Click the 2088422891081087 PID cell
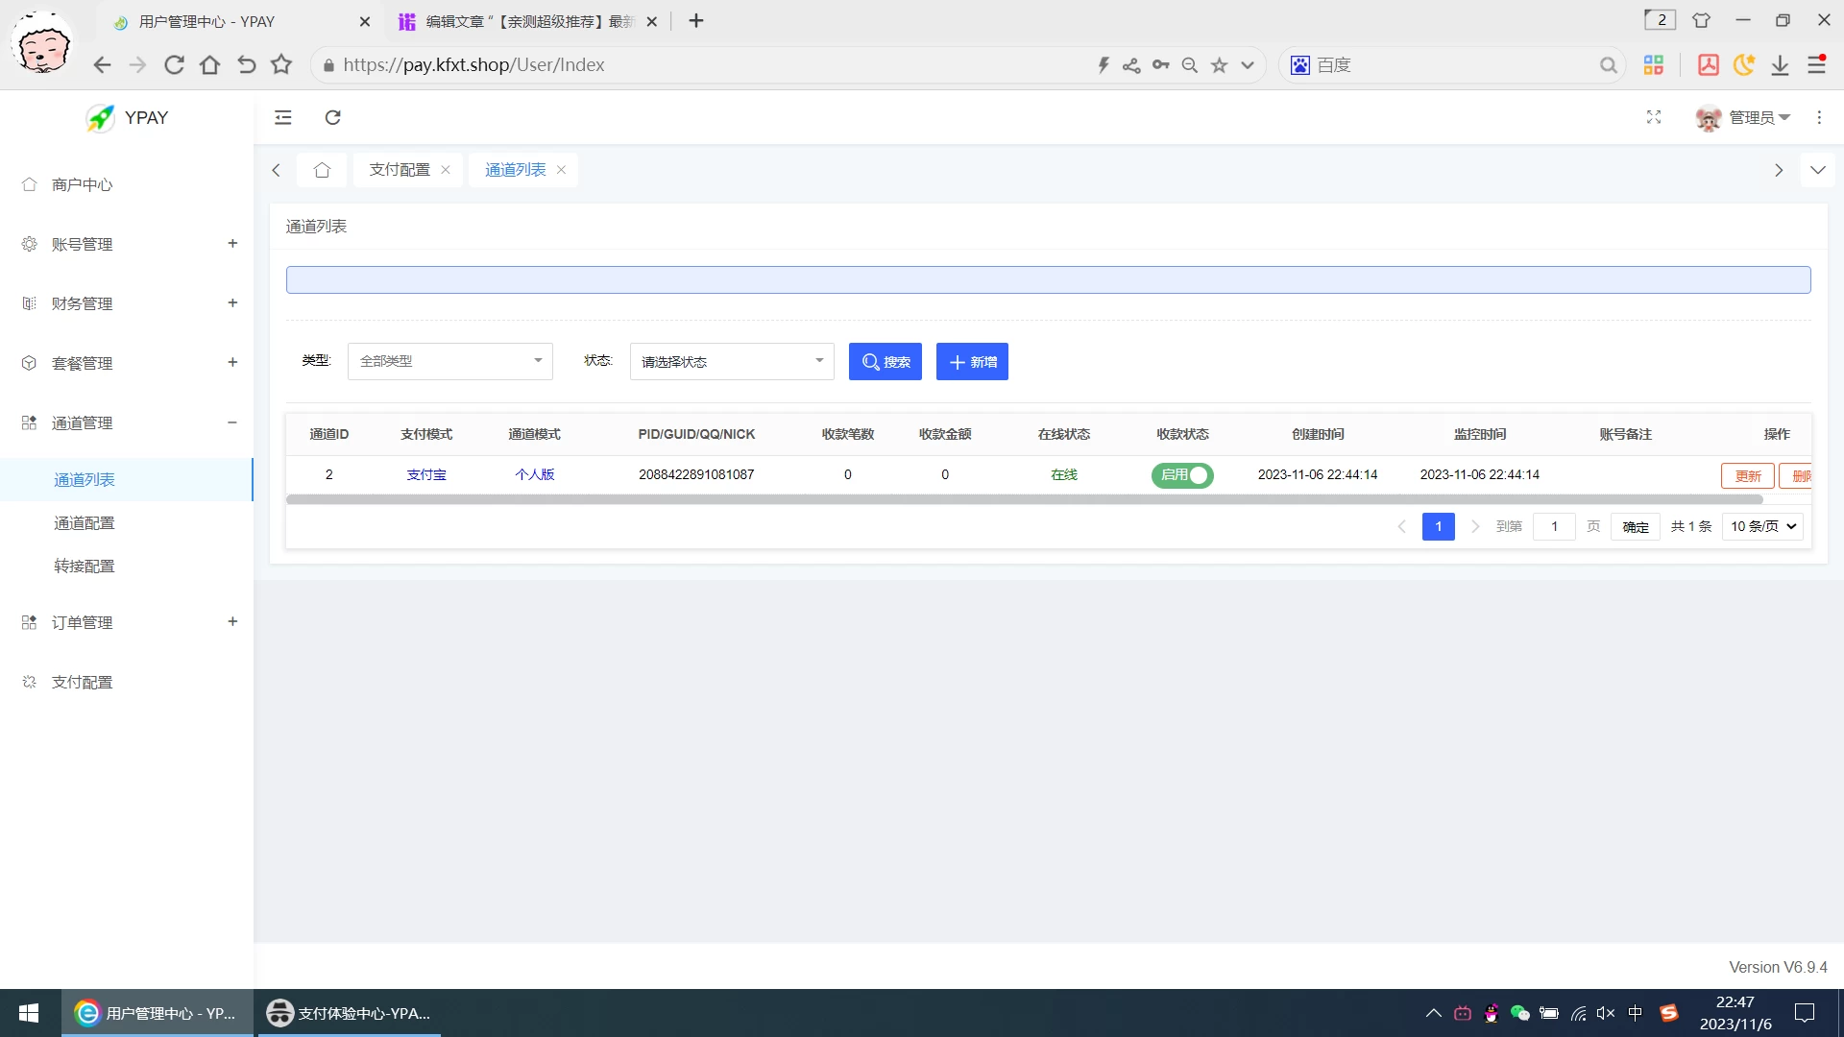Viewport: 1844px width, 1037px height. coord(696,474)
